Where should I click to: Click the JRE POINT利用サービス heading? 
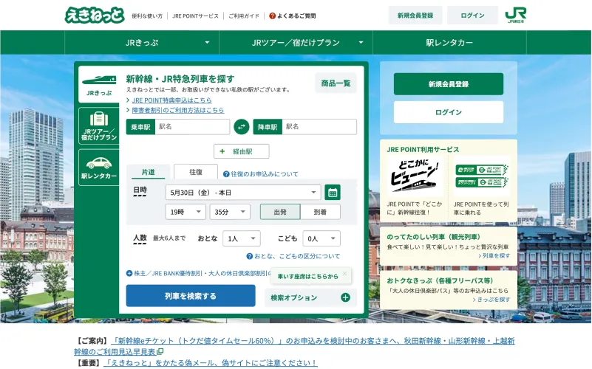423,150
